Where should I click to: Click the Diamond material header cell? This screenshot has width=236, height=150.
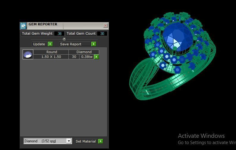84,52
